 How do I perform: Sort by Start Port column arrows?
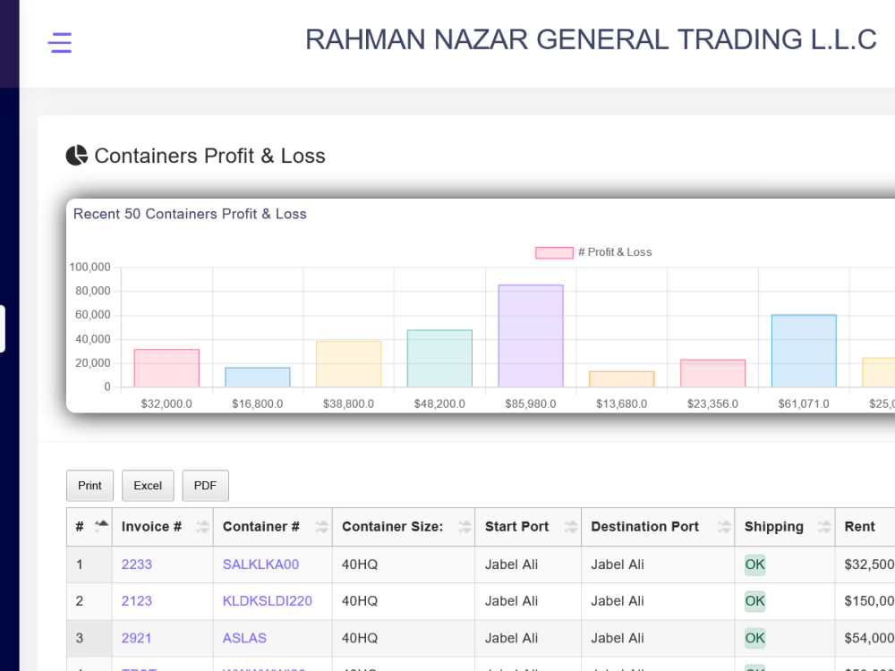[571, 527]
